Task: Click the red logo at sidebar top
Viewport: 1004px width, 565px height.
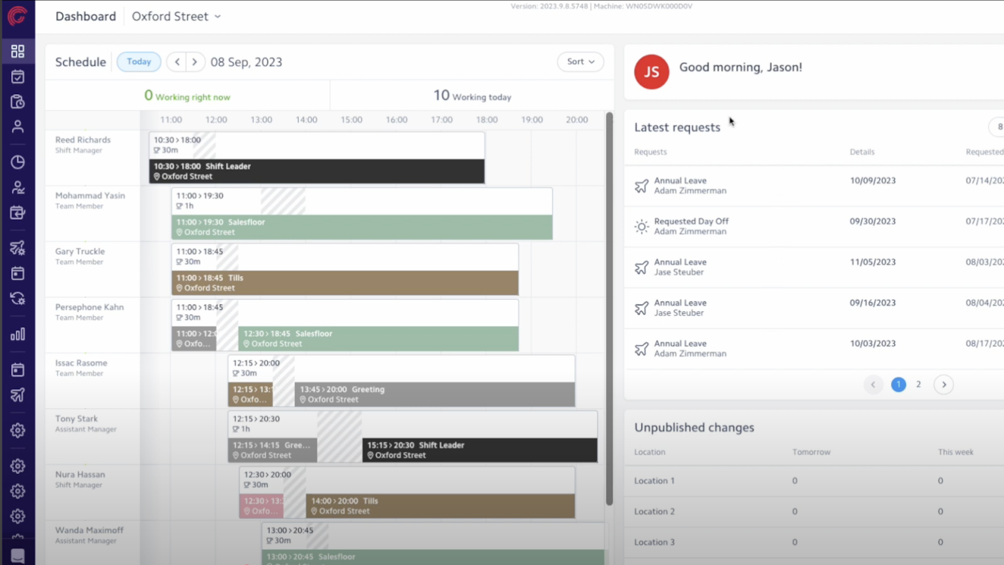Action: pos(17,15)
